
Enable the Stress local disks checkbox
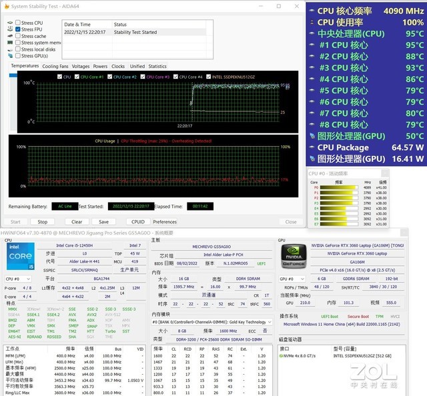click(x=18, y=49)
